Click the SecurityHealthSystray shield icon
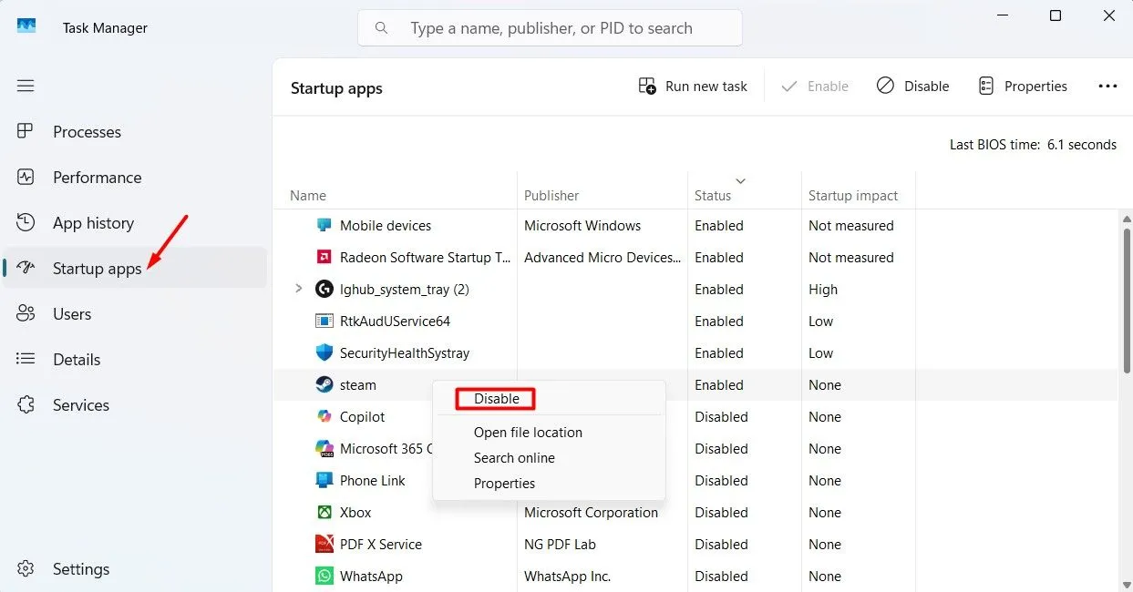This screenshot has height=592, width=1133. pyautogui.click(x=324, y=352)
